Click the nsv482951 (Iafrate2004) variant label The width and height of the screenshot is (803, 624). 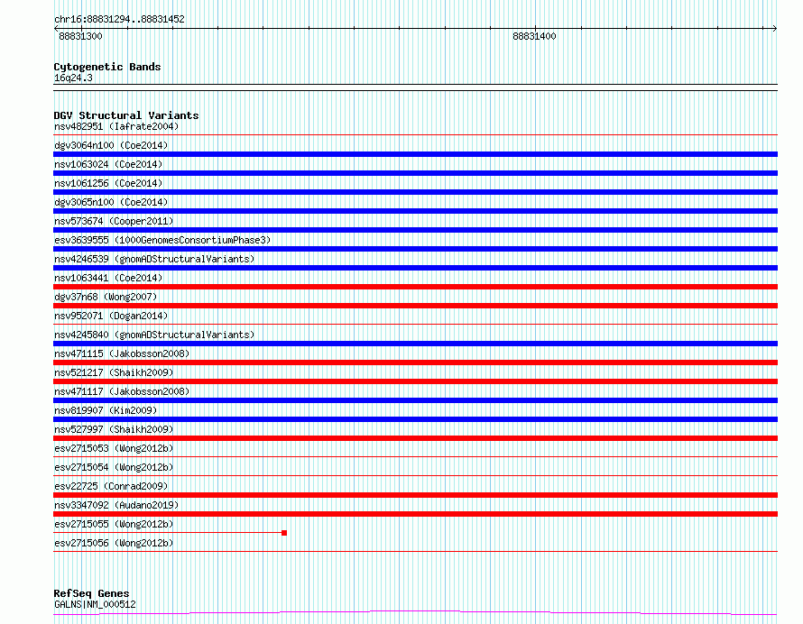pyautogui.click(x=116, y=126)
